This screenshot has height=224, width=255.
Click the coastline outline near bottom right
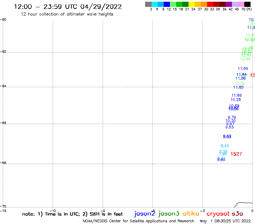(x=243, y=205)
